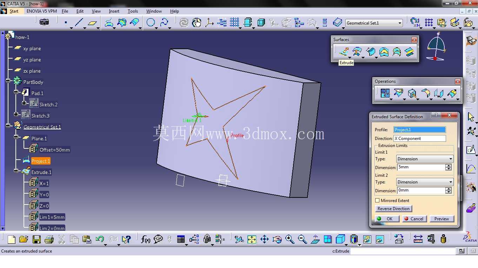
Task: Select the Lim1=5mm parameter in tree
Action: click(x=52, y=217)
